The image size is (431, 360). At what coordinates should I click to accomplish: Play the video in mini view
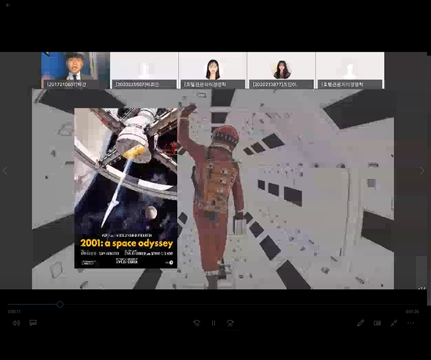point(377,323)
